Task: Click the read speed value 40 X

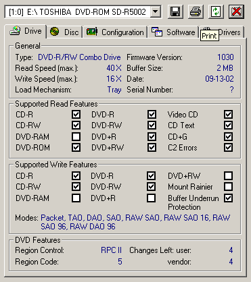Action: (x=114, y=68)
